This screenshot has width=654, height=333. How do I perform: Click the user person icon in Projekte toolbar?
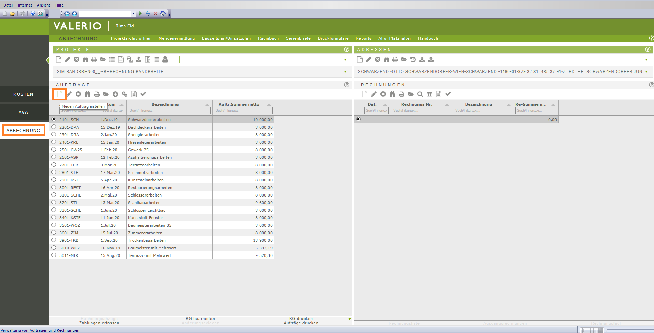pos(165,59)
